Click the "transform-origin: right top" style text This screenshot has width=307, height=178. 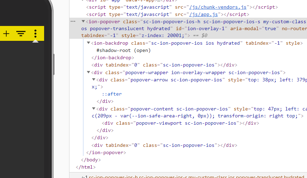(258, 116)
